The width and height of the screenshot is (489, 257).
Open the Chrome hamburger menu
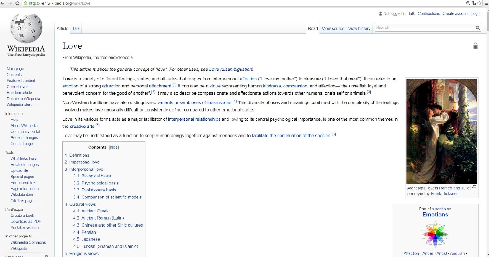[x=486, y=3]
